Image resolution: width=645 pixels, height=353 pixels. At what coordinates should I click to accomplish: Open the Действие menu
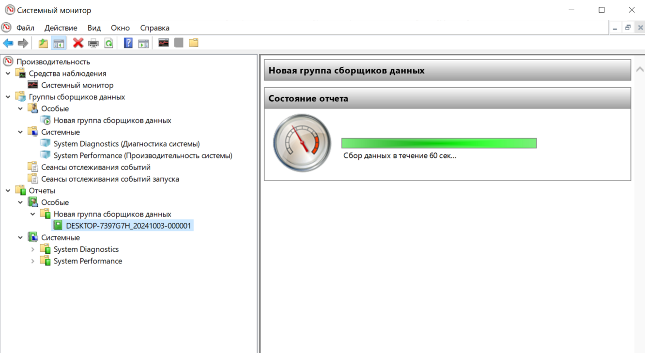point(61,28)
